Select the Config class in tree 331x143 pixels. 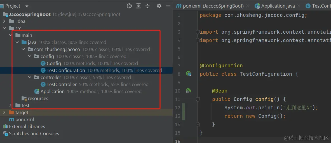pos(54,63)
